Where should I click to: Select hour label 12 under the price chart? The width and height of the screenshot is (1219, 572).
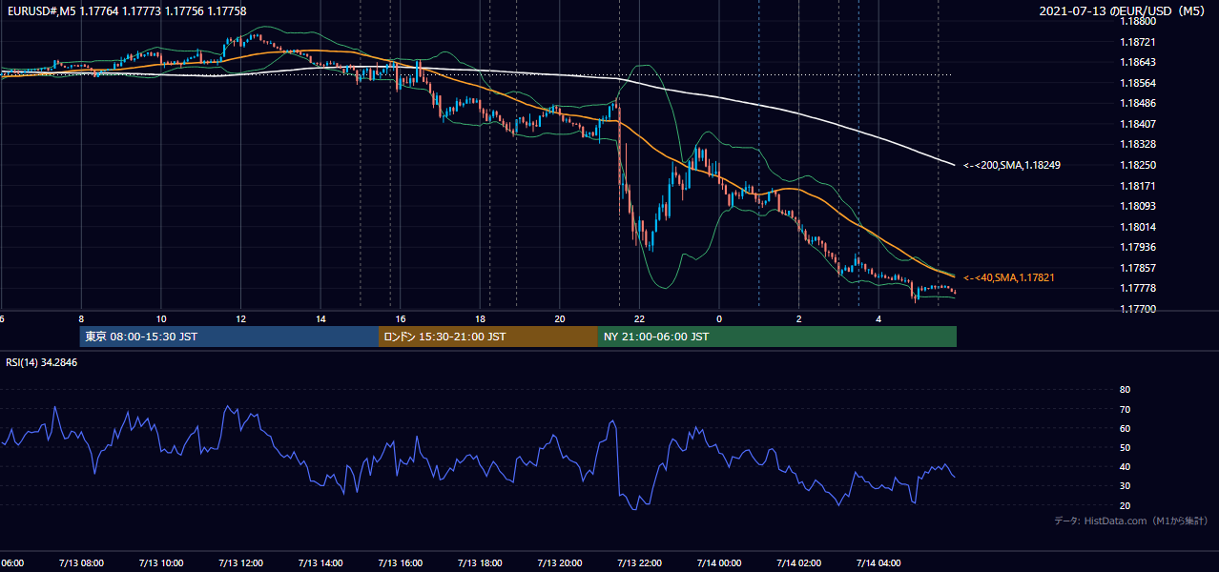pyautogui.click(x=240, y=318)
